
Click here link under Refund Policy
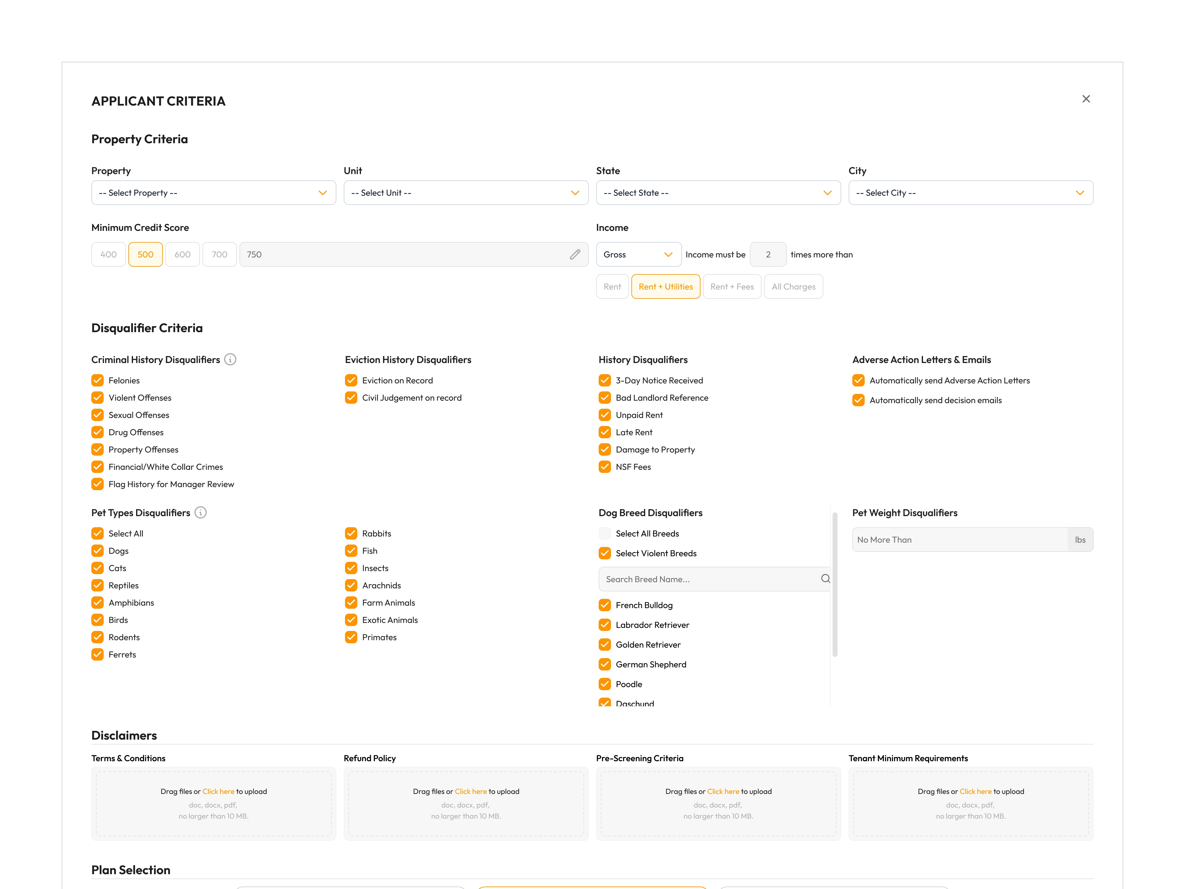pyautogui.click(x=471, y=791)
